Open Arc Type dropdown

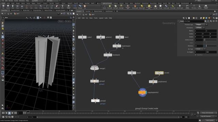pos(200,49)
